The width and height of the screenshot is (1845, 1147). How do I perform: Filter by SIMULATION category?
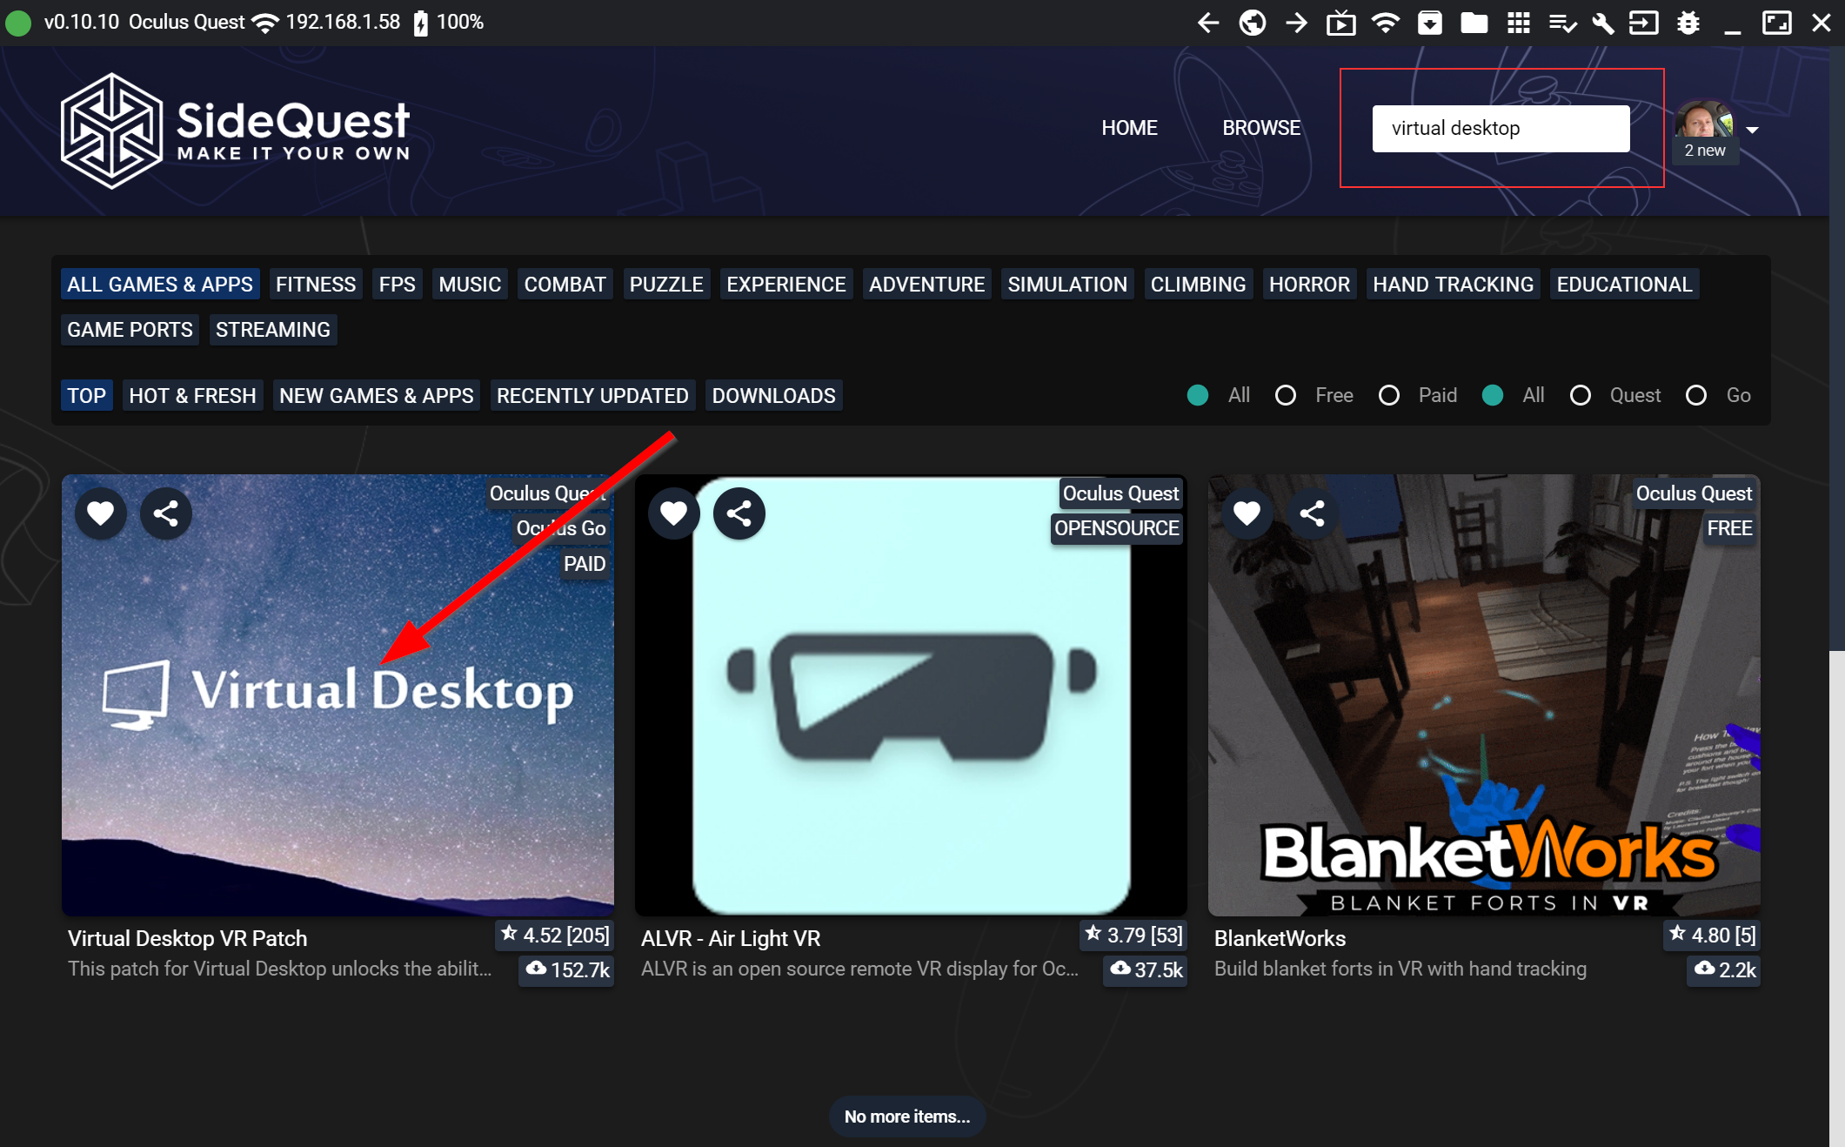coord(1067,285)
